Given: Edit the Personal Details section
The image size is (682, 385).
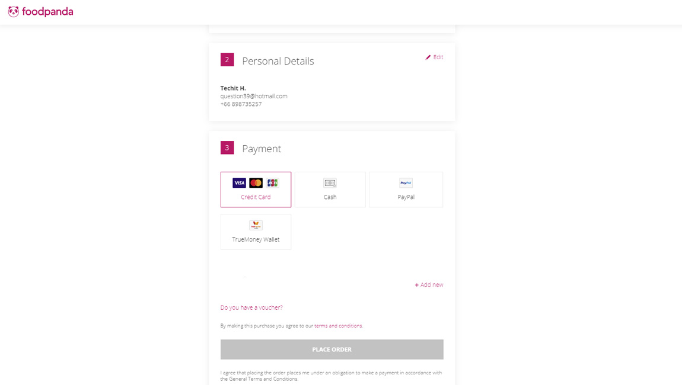Looking at the screenshot, I should pyautogui.click(x=434, y=57).
